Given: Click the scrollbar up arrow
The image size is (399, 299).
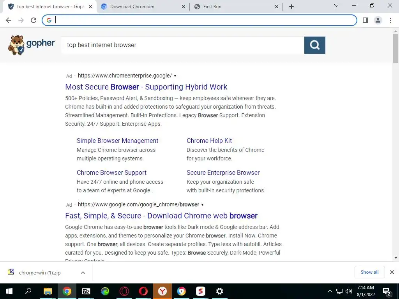Looking at the screenshot, I should click(395, 31).
